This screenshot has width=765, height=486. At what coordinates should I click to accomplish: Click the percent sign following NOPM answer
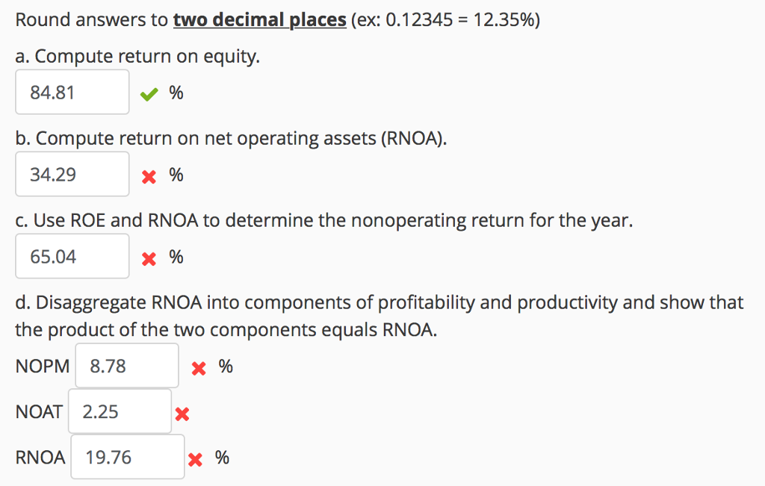(x=223, y=367)
